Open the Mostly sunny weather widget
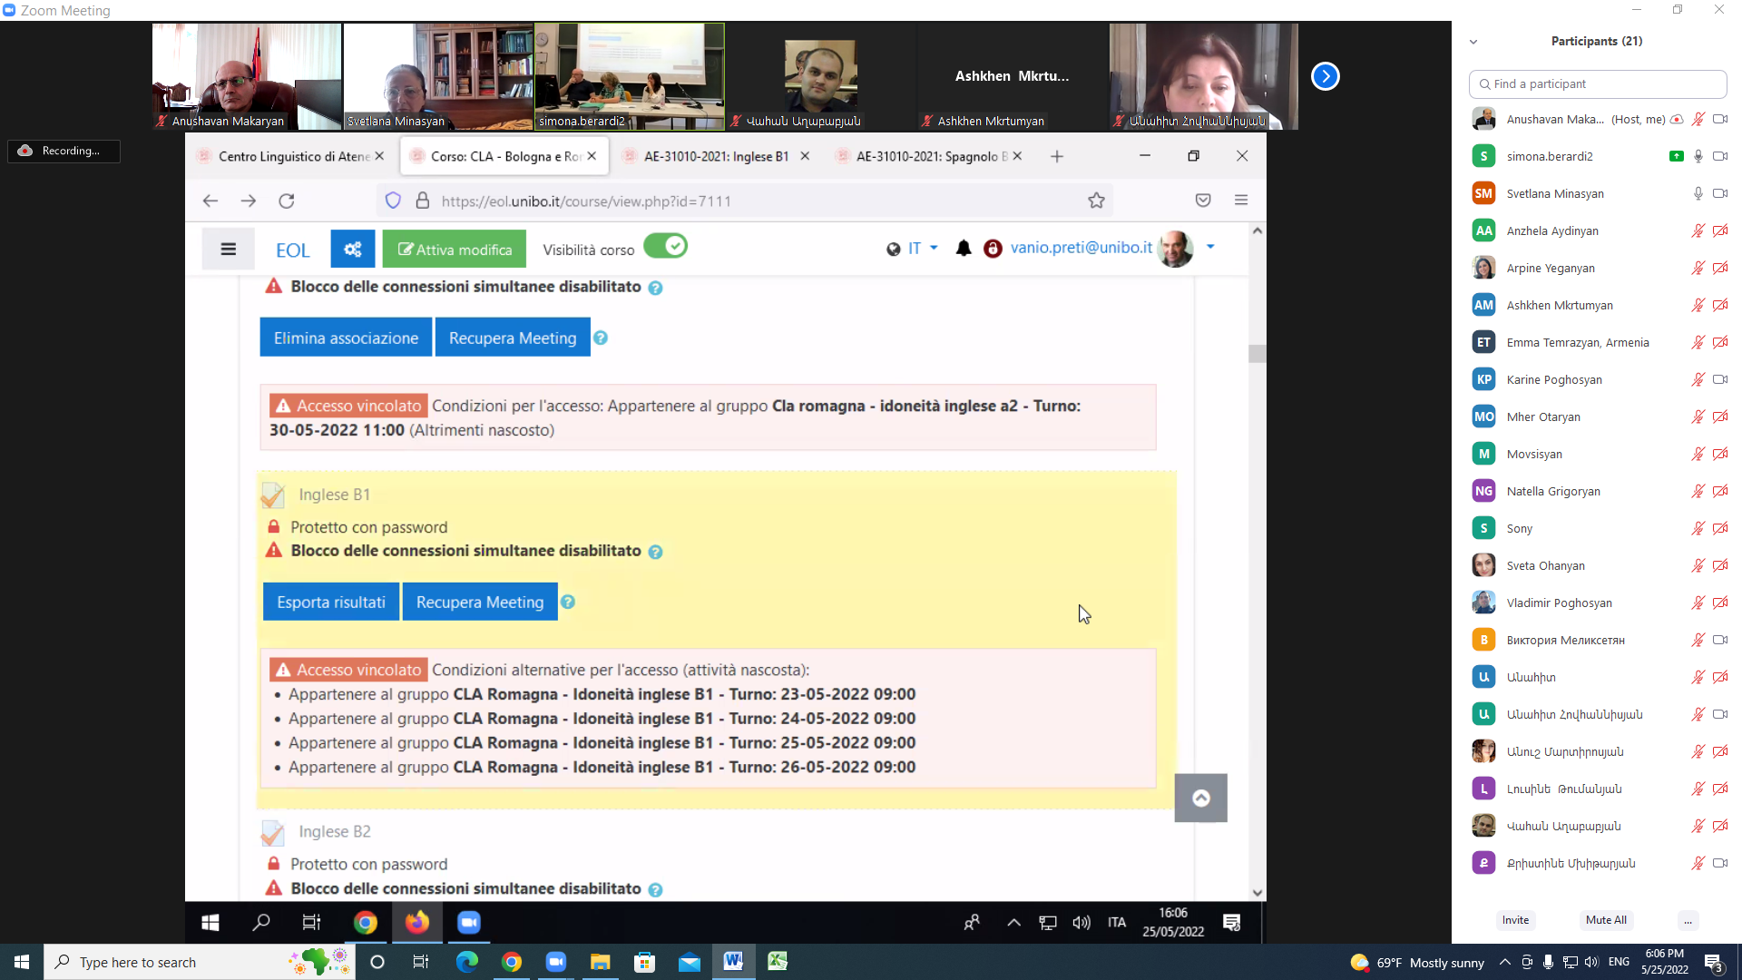Image resolution: width=1742 pixels, height=980 pixels. coord(1417,962)
